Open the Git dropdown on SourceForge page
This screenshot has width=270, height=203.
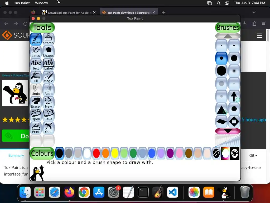coord(253,155)
